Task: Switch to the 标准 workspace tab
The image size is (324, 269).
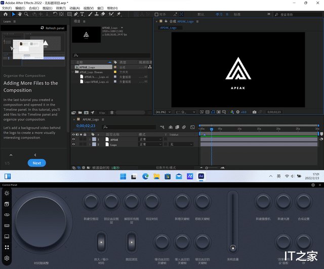Action: (x=237, y=15)
